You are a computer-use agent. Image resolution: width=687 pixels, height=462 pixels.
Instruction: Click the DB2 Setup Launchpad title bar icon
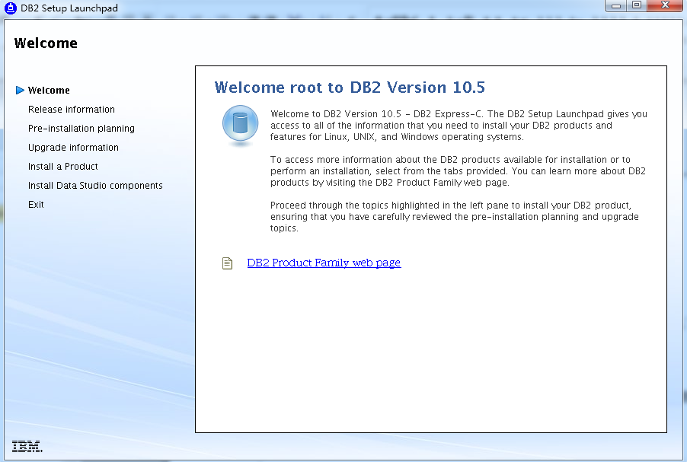10,8
